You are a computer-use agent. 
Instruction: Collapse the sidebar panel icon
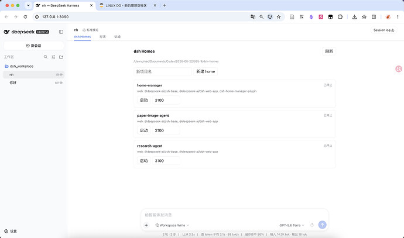click(x=61, y=32)
